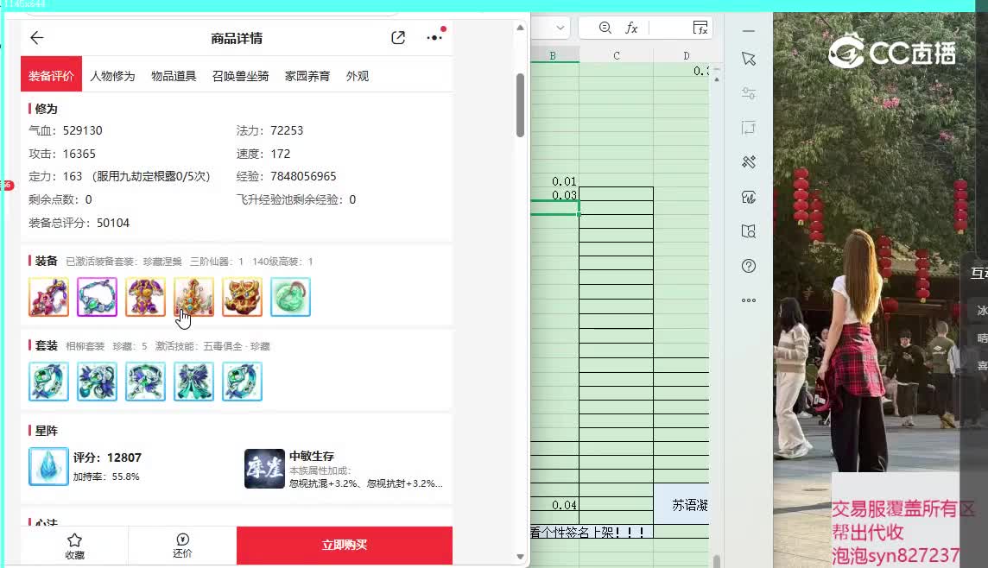The height and width of the screenshot is (568, 988).
Task: Tap 还价 to bargain the price
Action: (183, 546)
